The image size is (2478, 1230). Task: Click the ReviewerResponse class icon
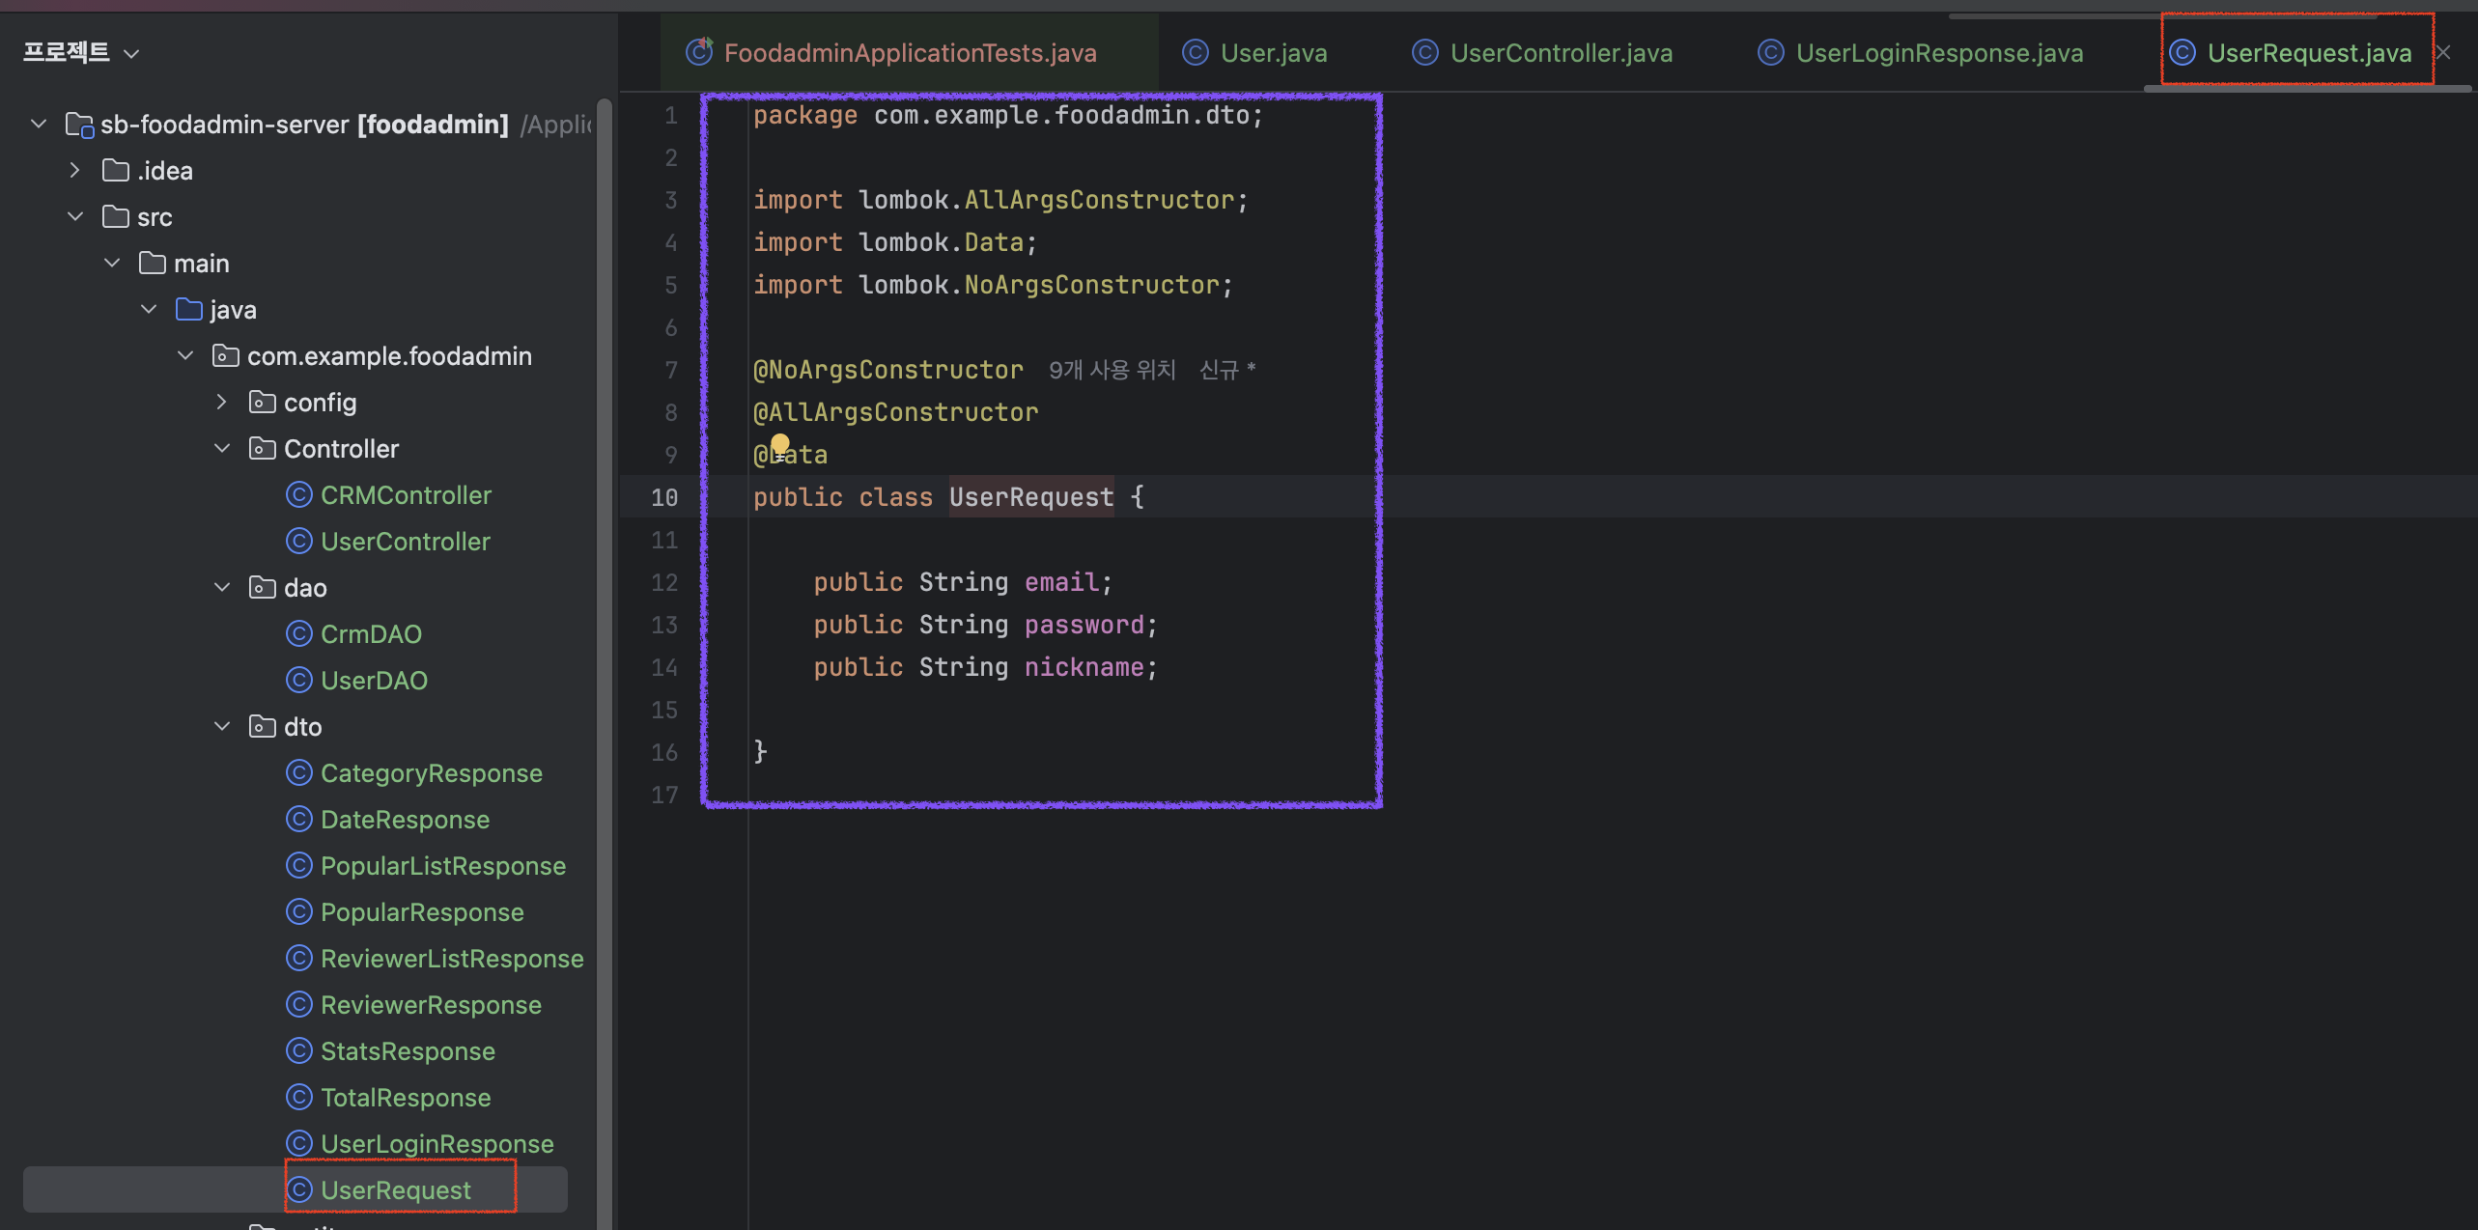click(299, 1004)
